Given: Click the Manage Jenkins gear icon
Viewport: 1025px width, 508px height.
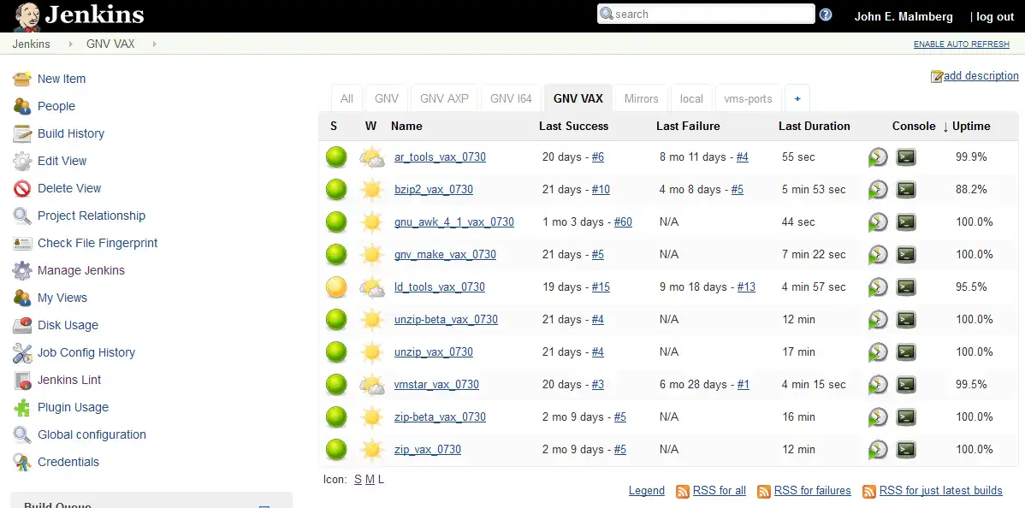Looking at the screenshot, I should [x=22, y=270].
